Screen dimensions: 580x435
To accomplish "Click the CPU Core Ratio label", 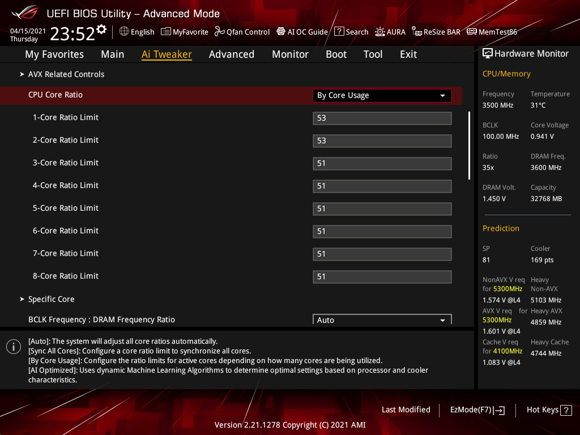I will pyautogui.click(x=56, y=95).
